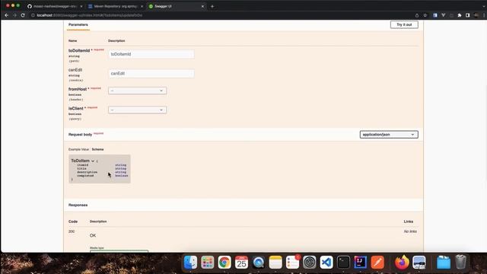Open the isClient boolean dropdown
Screen dimensions: 487x274
[137, 110]
